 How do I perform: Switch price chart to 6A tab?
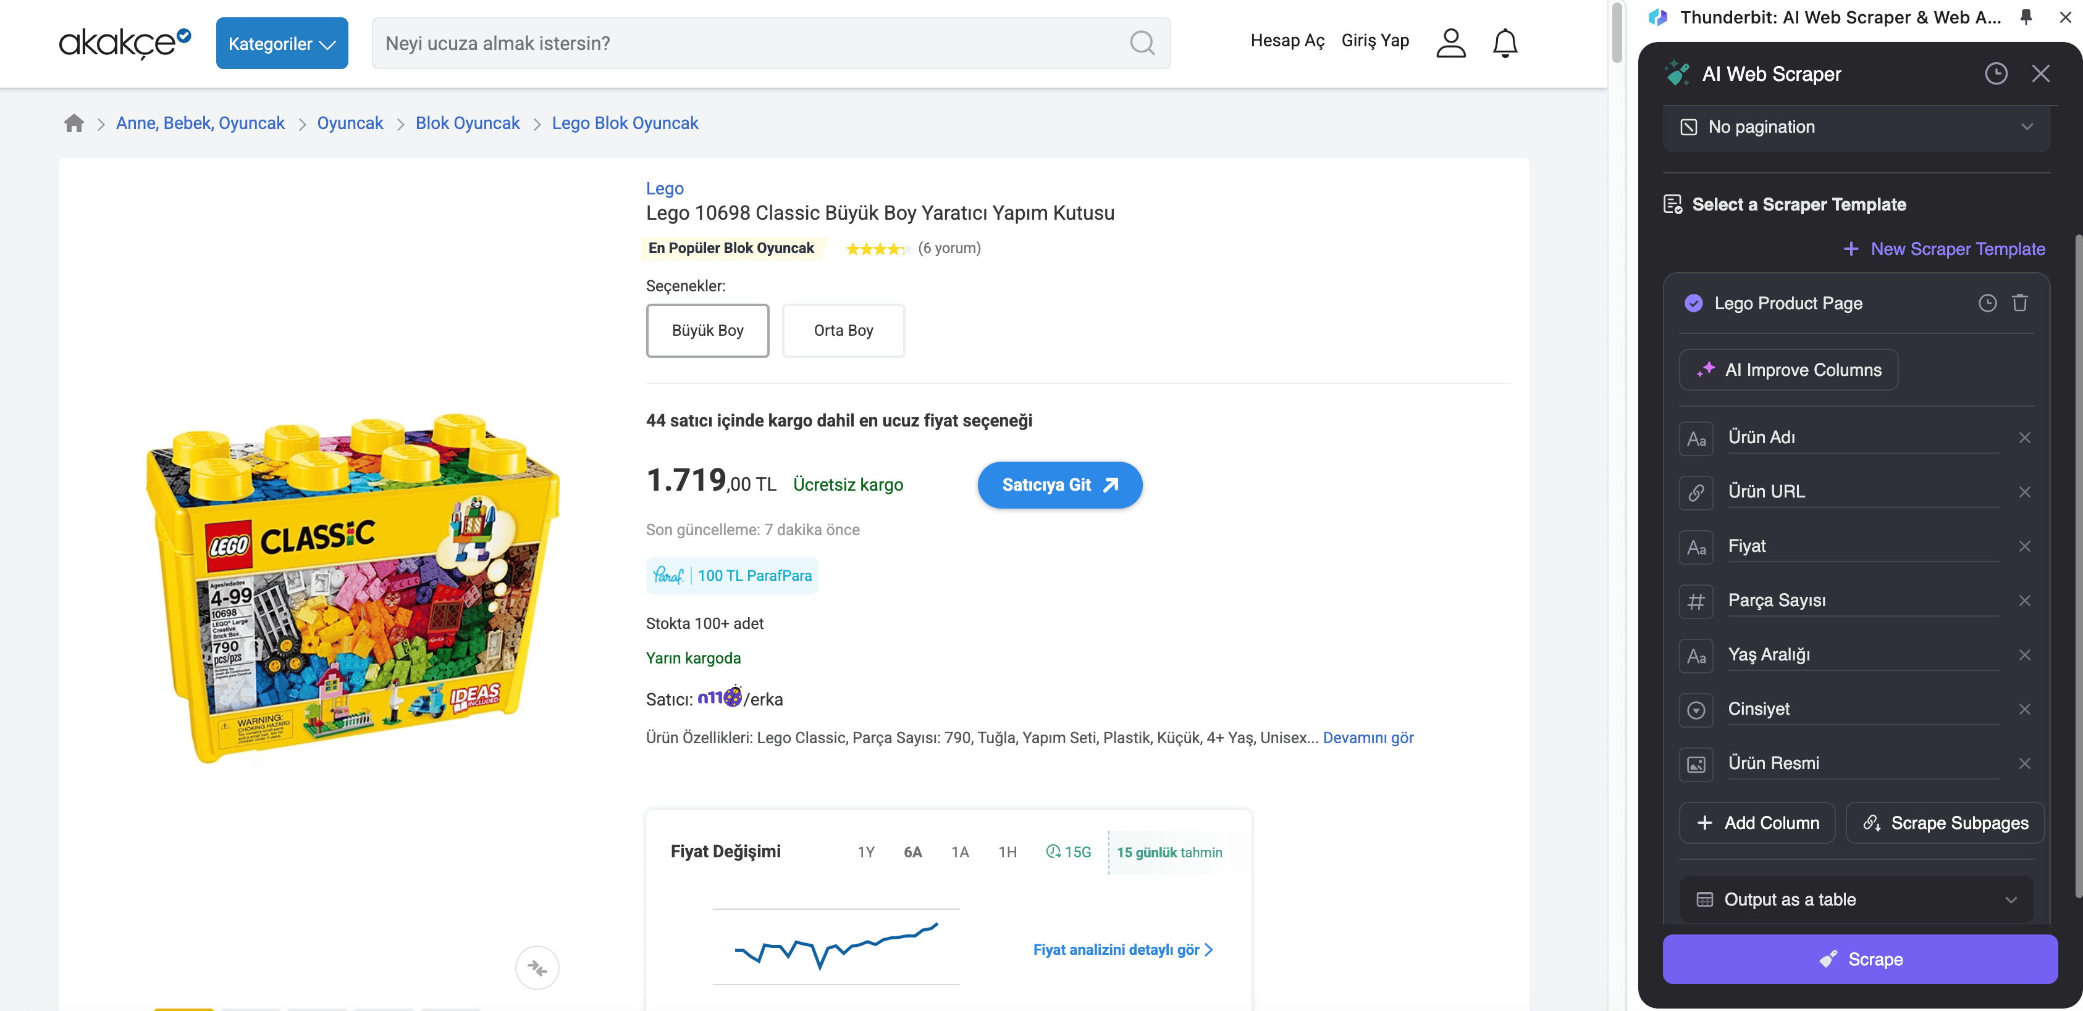(912, 852)
